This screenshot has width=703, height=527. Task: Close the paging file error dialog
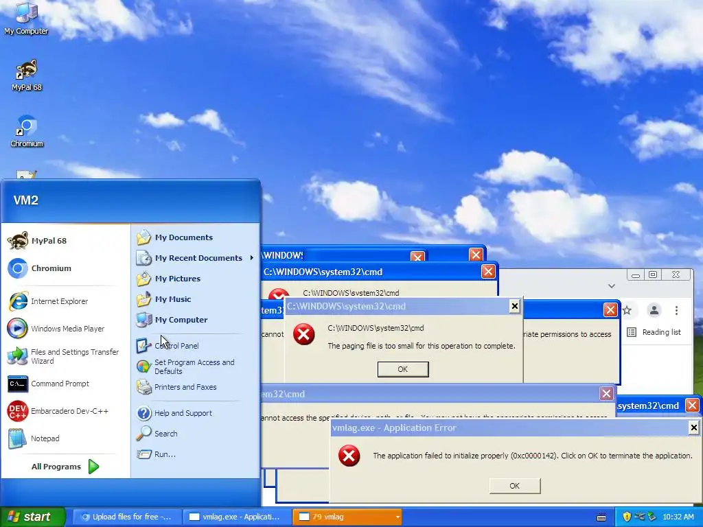(515, 306)
